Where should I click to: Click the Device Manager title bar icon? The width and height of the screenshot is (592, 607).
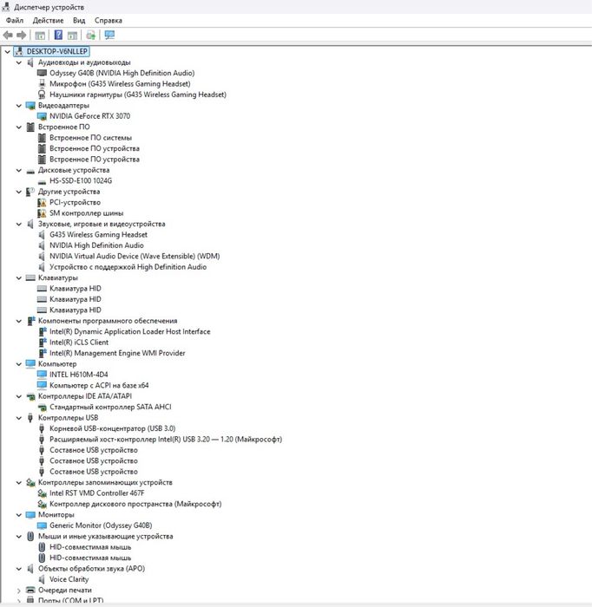[6, 7]
